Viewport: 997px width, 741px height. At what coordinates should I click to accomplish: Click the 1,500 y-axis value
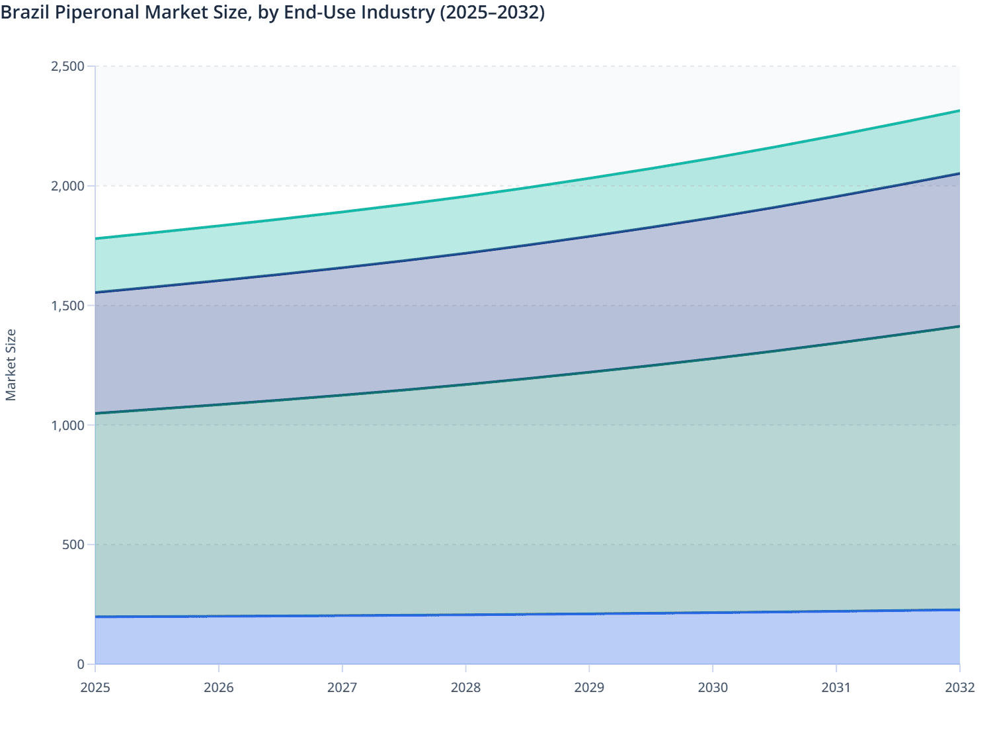tap(68, 304)
